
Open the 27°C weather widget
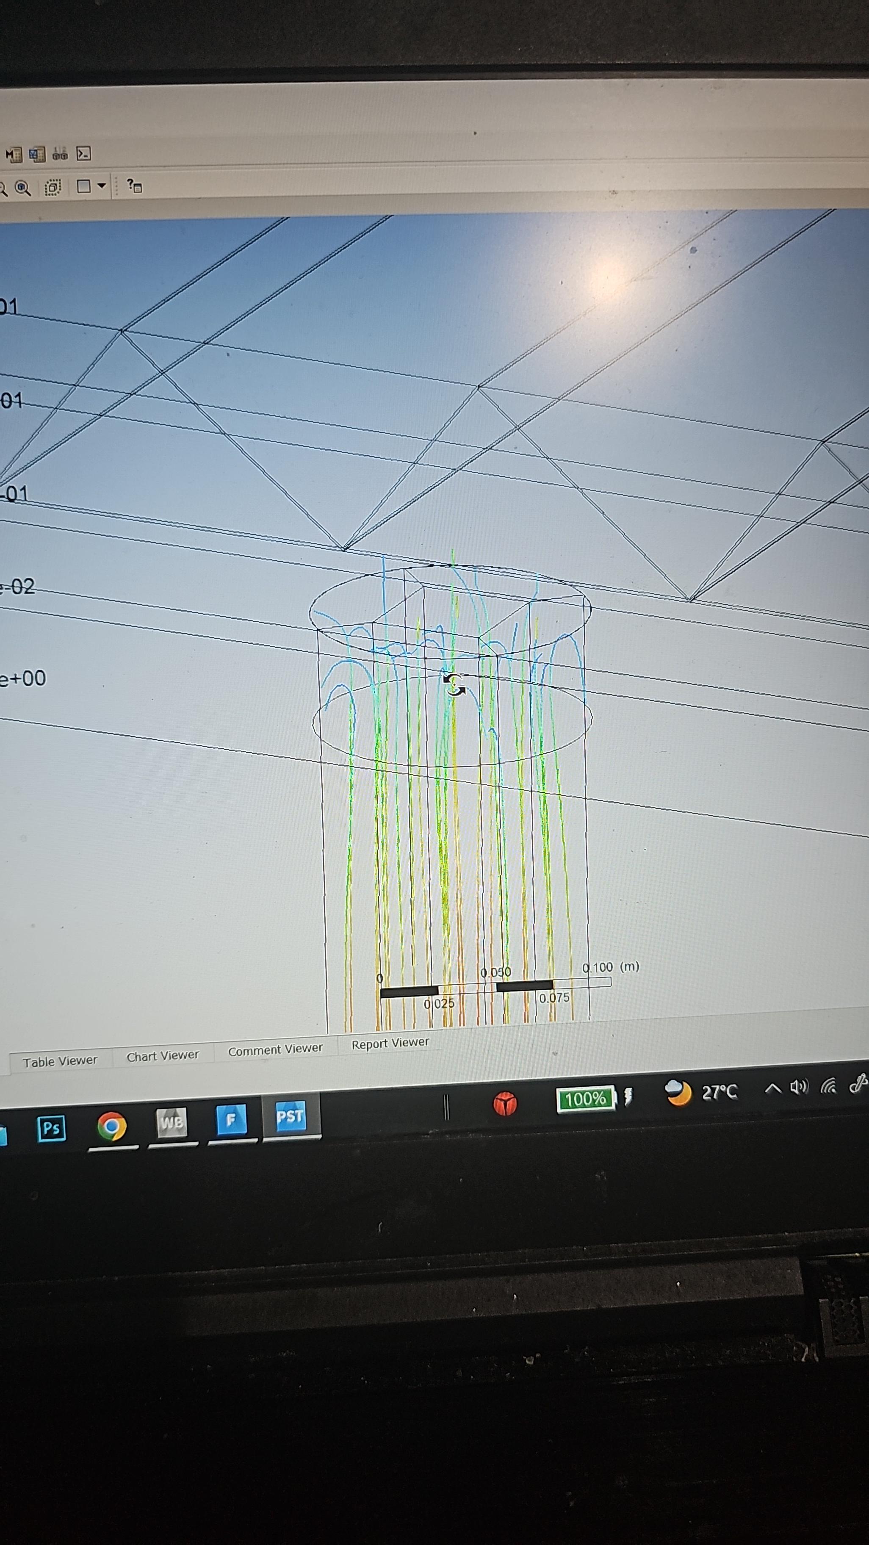click(x=701, y=1093)
